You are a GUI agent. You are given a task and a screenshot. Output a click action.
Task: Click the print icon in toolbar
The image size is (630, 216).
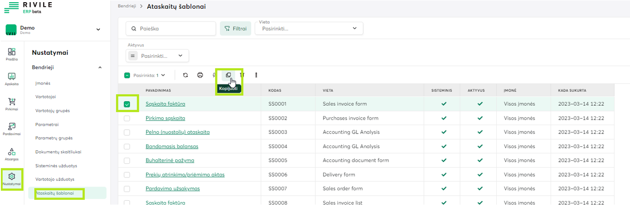[200, 75]
